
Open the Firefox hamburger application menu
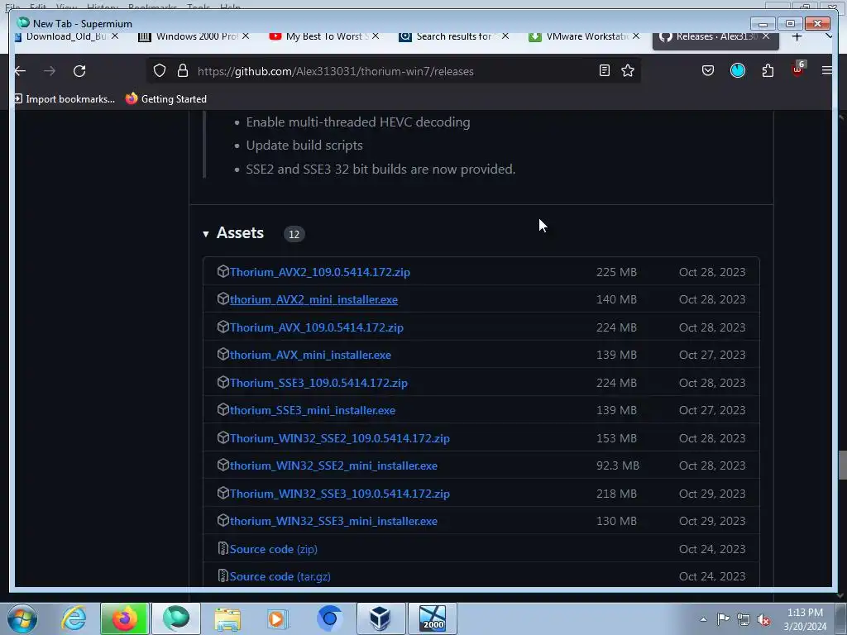point(826,71)
